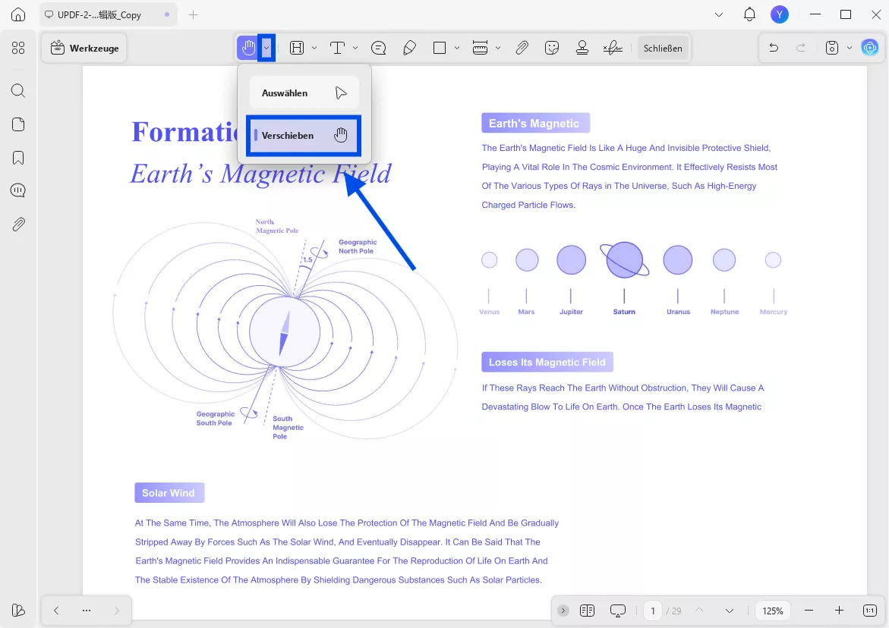Zoom out with the minus button
This screenshot has height=628, width=889.
[809, 611]
